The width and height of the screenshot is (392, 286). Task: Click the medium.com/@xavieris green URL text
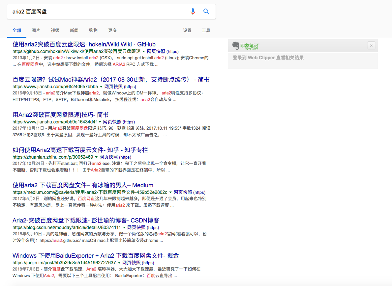coord(90,192)
